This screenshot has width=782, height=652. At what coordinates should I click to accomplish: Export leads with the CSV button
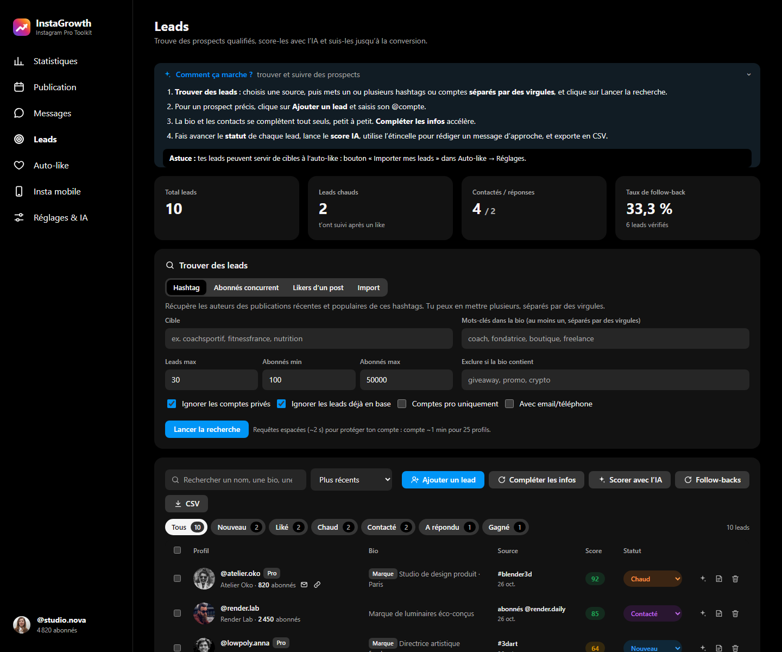186,504
